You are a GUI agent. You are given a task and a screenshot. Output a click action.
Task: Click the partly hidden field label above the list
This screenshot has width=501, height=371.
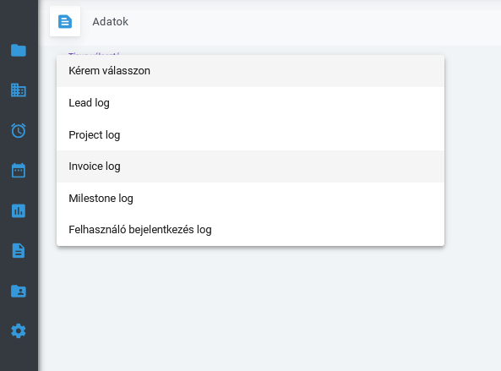tap(94, 54)
